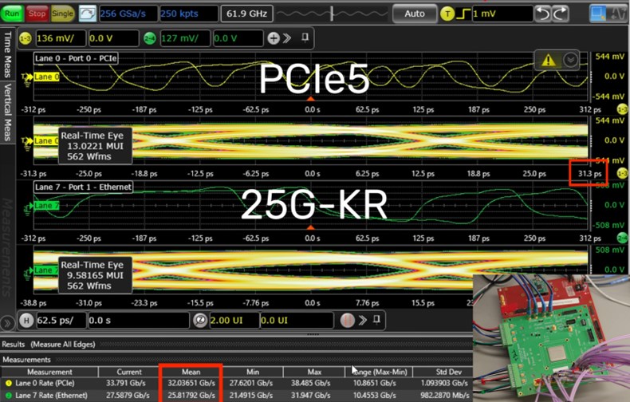Expand the dropdown chevron beside warning icon

coord(570,60)
